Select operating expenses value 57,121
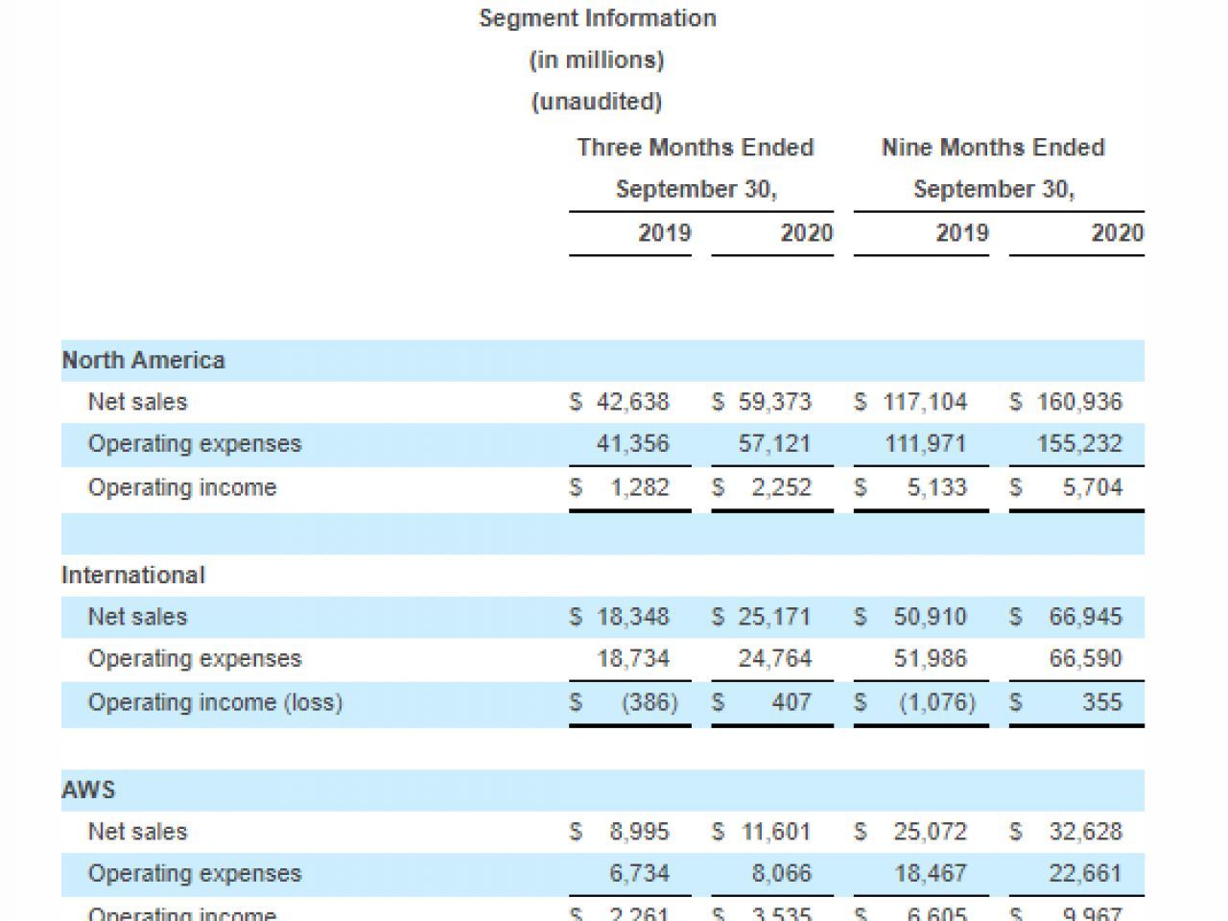 coord(775,444)
